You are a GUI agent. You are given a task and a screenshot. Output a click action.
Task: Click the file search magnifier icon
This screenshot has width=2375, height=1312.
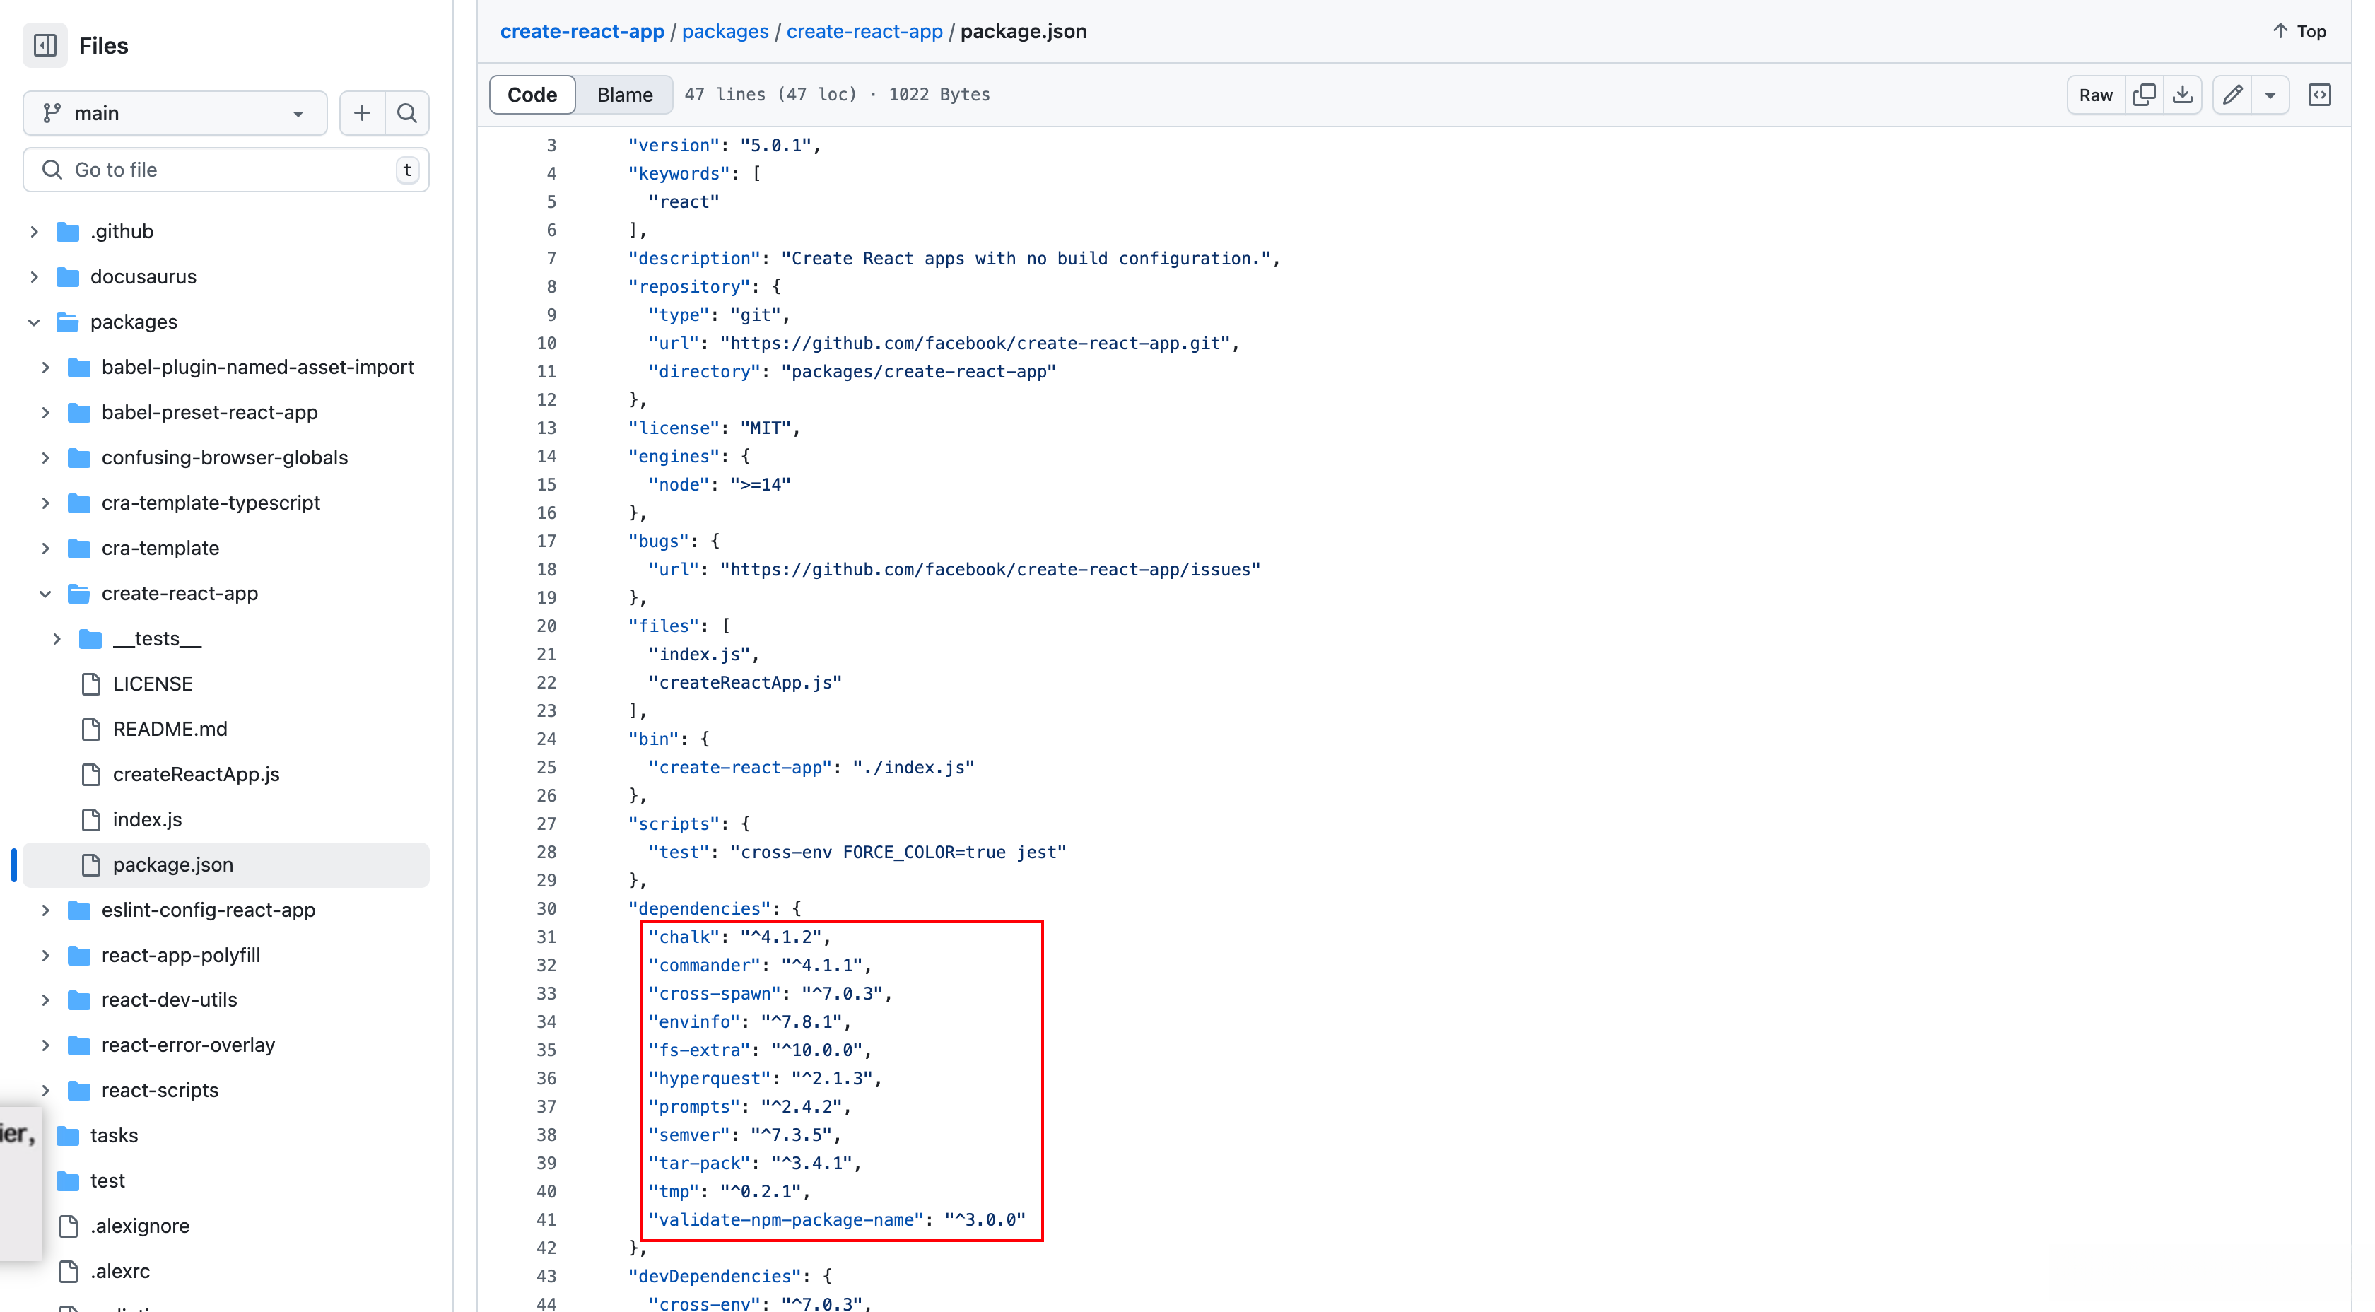click(406, 113)
